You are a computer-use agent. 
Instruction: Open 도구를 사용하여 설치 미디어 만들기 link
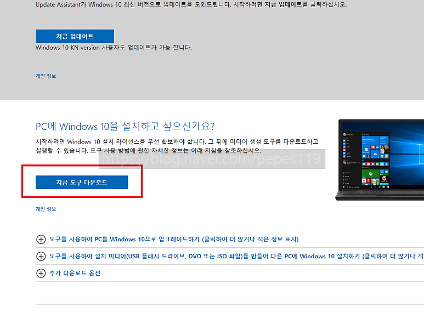pyautogui.click(x=236, y=256)
